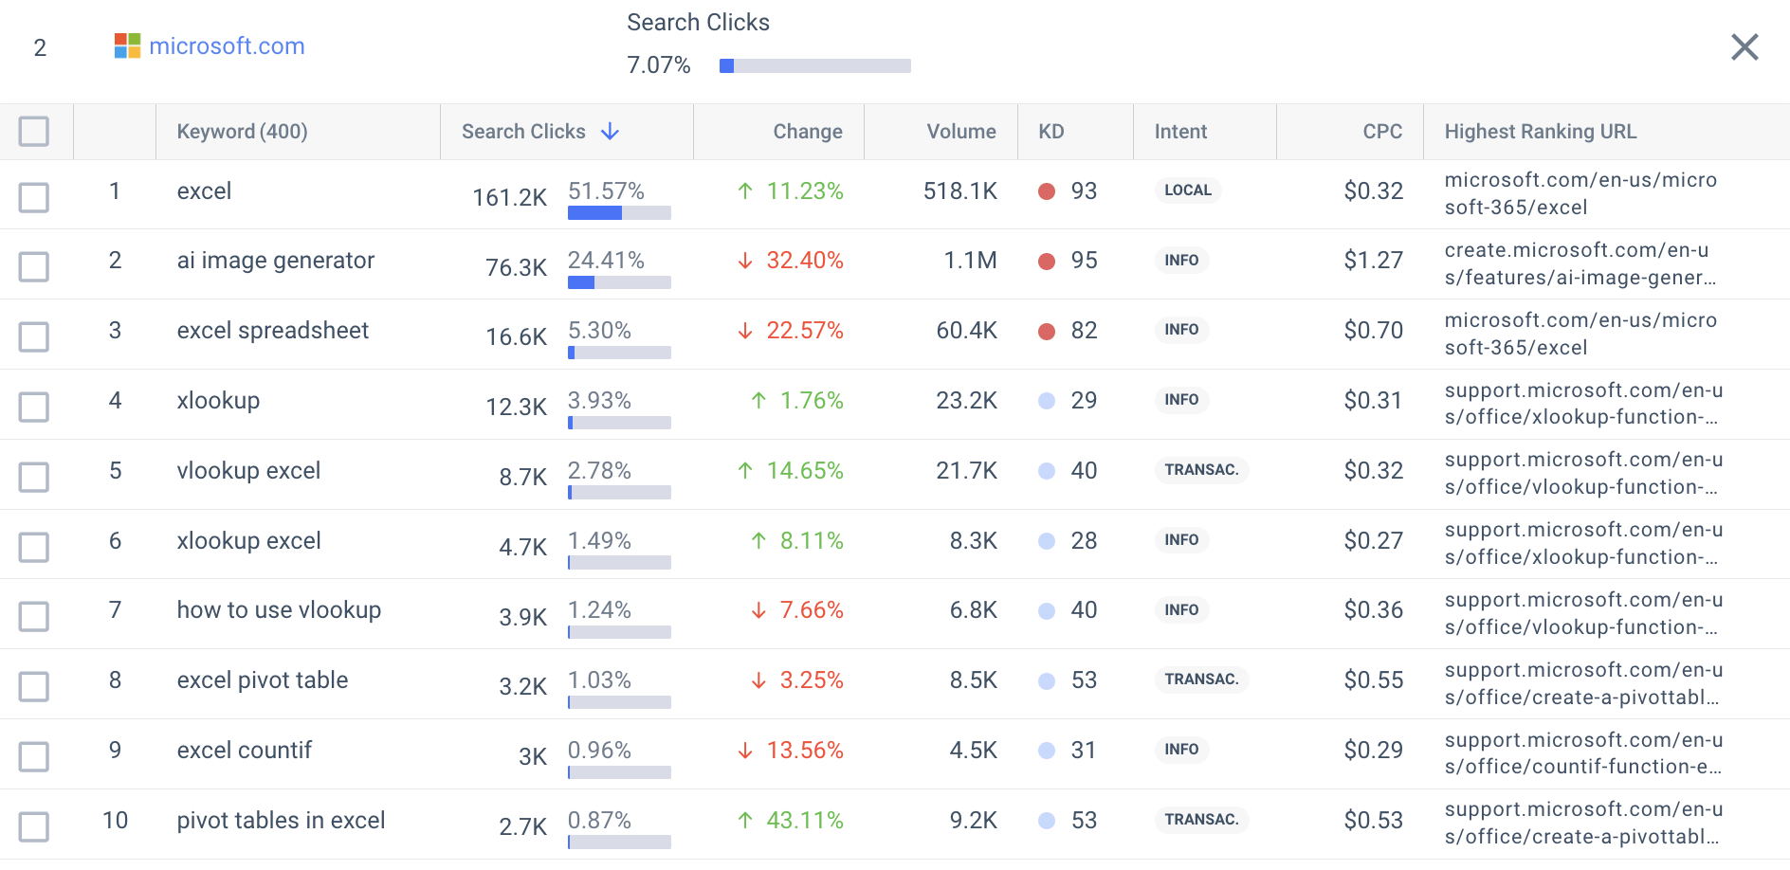Click the 43.11% change value
This screenshot has width=1790, height=870.
[x=805, y=821]
